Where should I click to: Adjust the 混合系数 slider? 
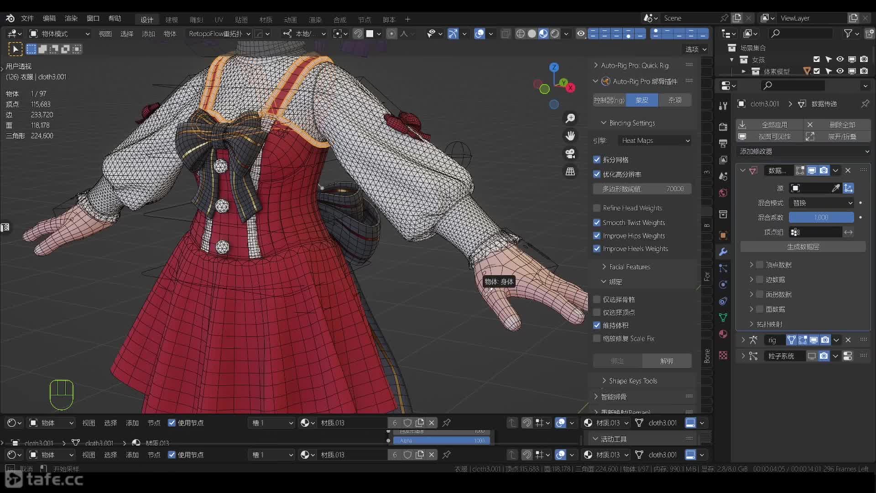tap(821, 217)
